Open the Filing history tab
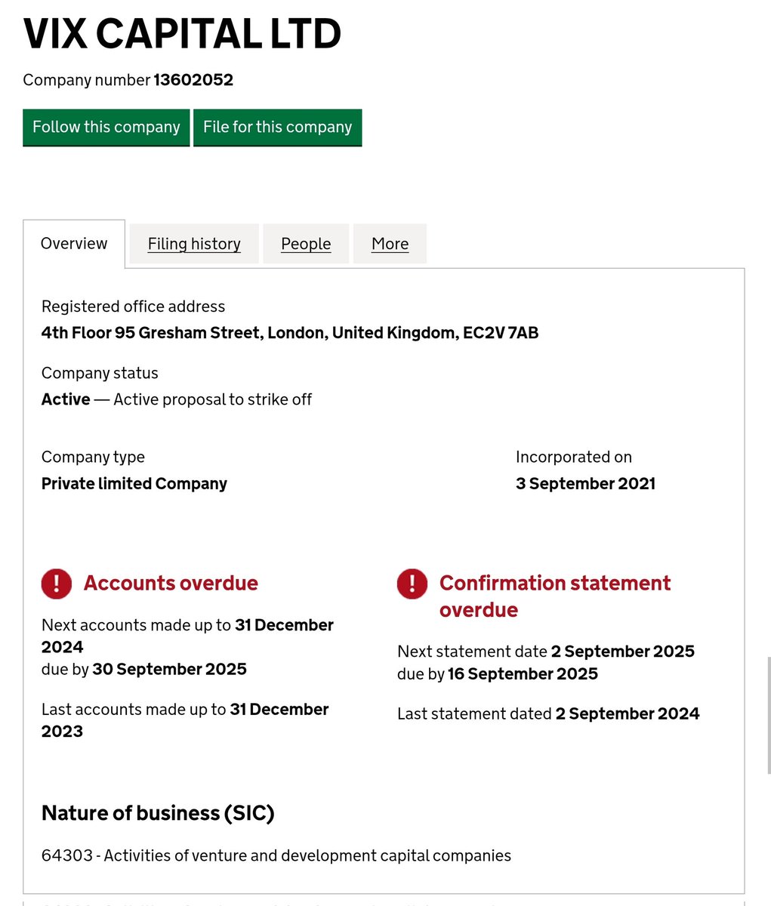Screen dimensions: 771x906 tap(194, 244)
